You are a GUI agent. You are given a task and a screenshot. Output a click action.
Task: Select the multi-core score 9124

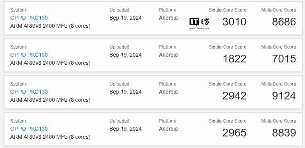click(x=284, y=96)
